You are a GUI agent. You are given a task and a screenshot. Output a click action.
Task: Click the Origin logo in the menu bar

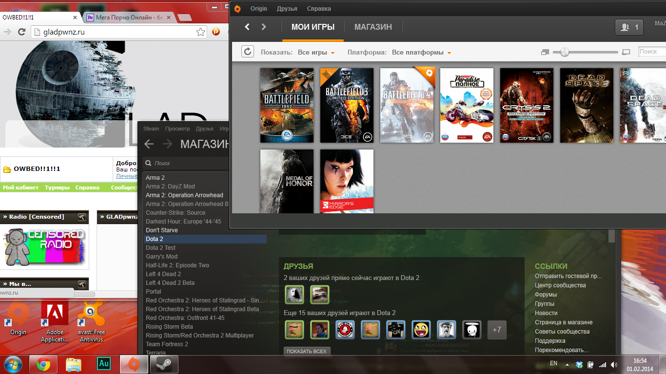[x=237, y=9]
